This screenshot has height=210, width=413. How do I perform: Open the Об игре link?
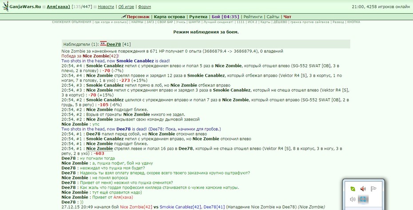(x=126, y=7)
